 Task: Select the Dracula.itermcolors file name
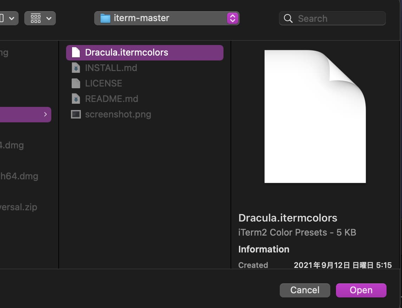[x=127, y=52]
